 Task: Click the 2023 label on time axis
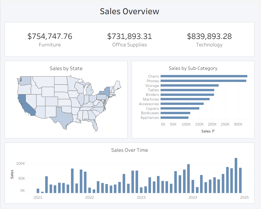pyautogui.click(x=141, y=198)
